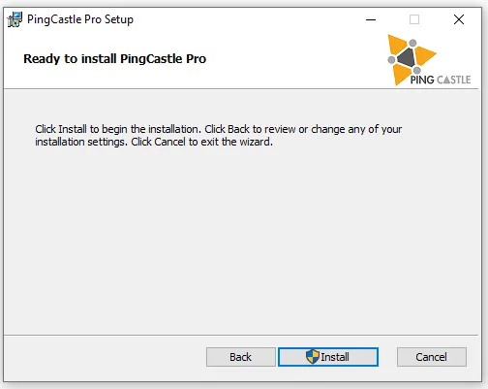488x389 pixels.
Task: Open the installer icon in title bar
Action: click(x=15, y=19)
